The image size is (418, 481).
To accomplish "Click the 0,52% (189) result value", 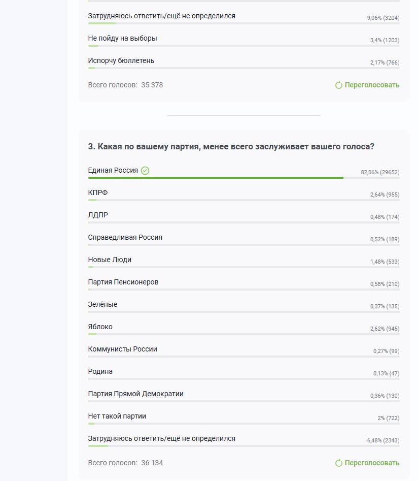I will [x=385, y=240].
